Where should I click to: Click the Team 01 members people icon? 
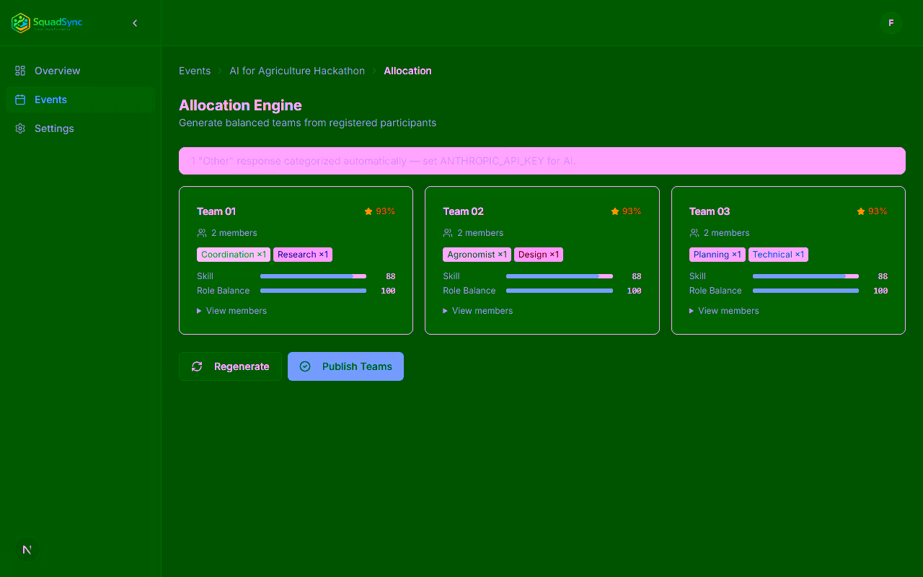click(202, 233)
